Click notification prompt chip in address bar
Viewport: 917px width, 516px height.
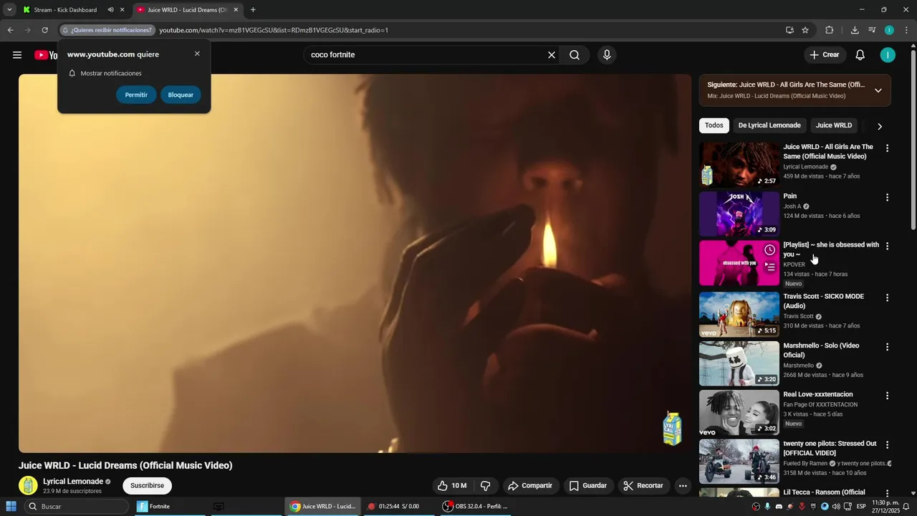[x=107, y=30]
